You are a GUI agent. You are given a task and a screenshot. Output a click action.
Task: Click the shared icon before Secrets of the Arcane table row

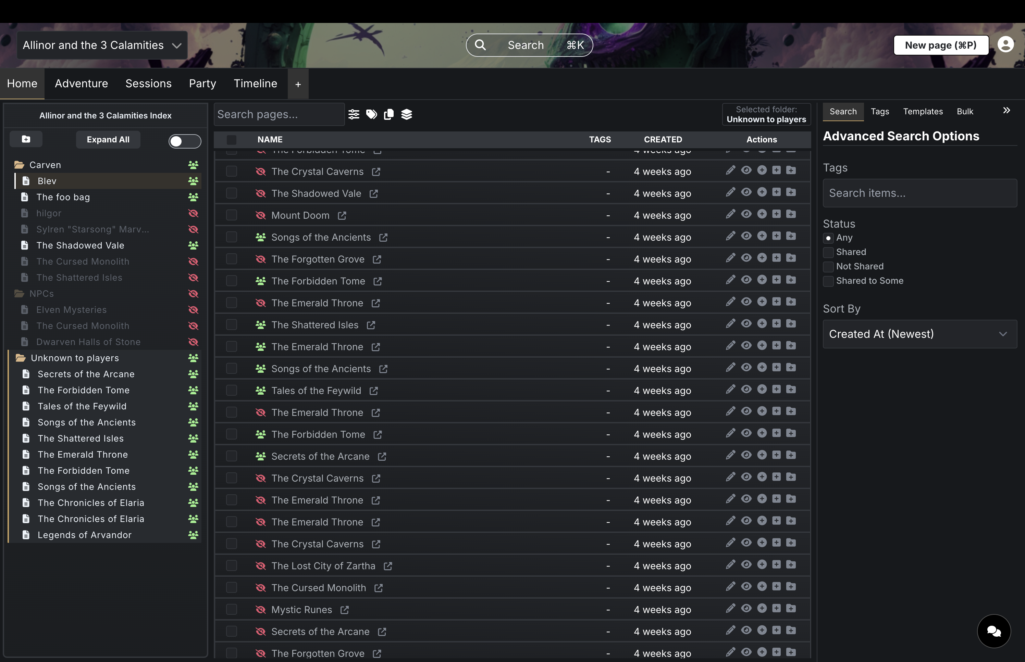pyautogui.click(x=260, y=456)
